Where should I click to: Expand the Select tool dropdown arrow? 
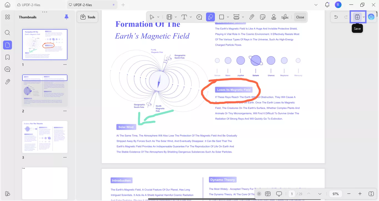pyautogui.click(x=158, y=17)
